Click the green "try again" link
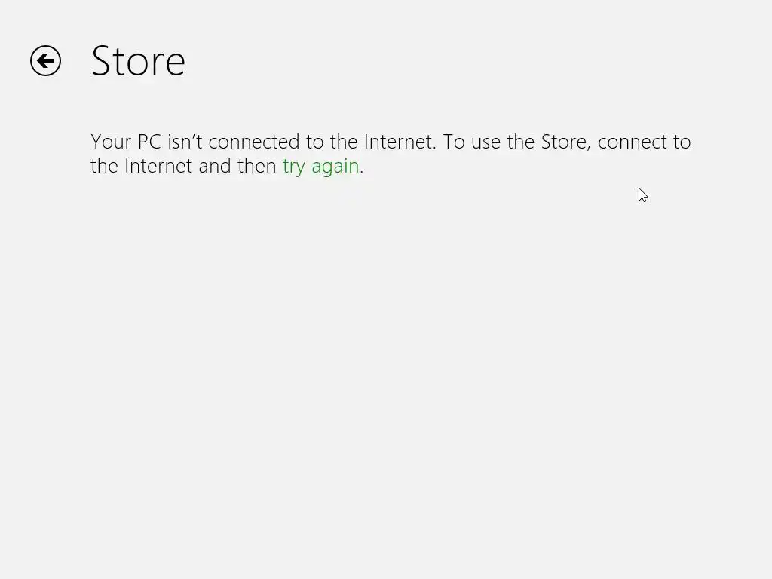The width and height of the screenshot is (772, 579). [x=320, y=167]
